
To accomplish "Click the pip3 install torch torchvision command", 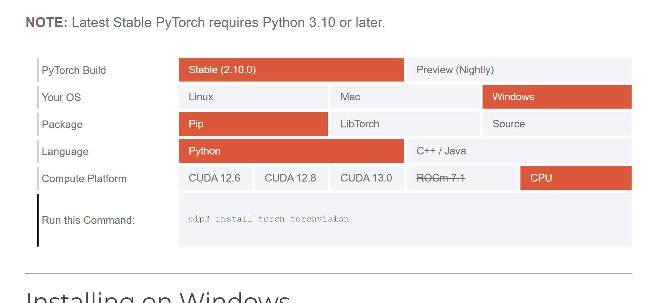I will (x=268, y=219).
